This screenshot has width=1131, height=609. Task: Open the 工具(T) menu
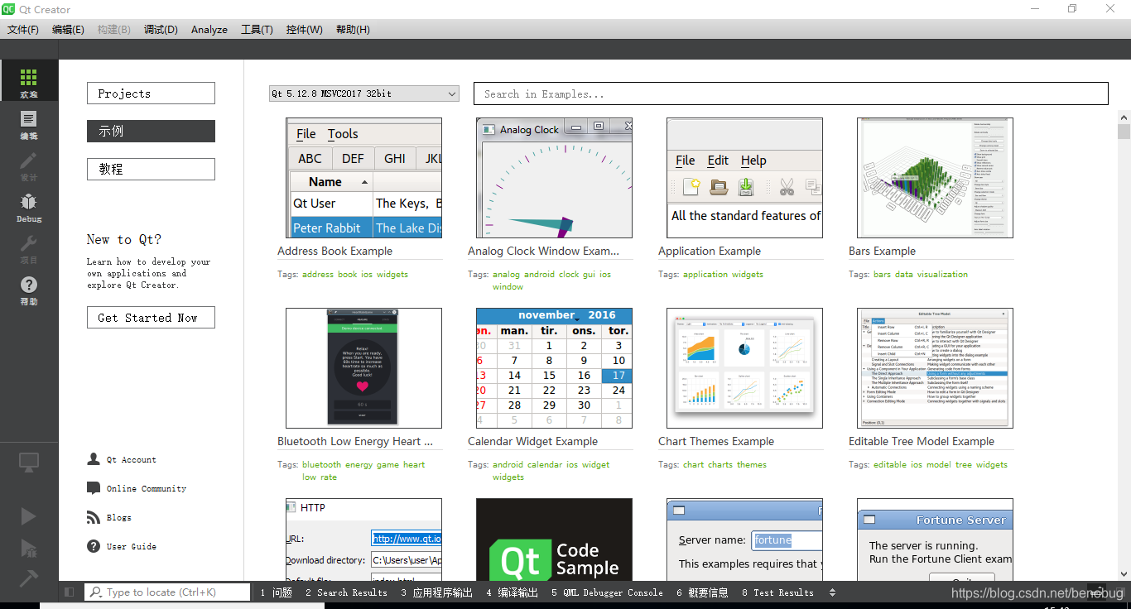(257, 29)
